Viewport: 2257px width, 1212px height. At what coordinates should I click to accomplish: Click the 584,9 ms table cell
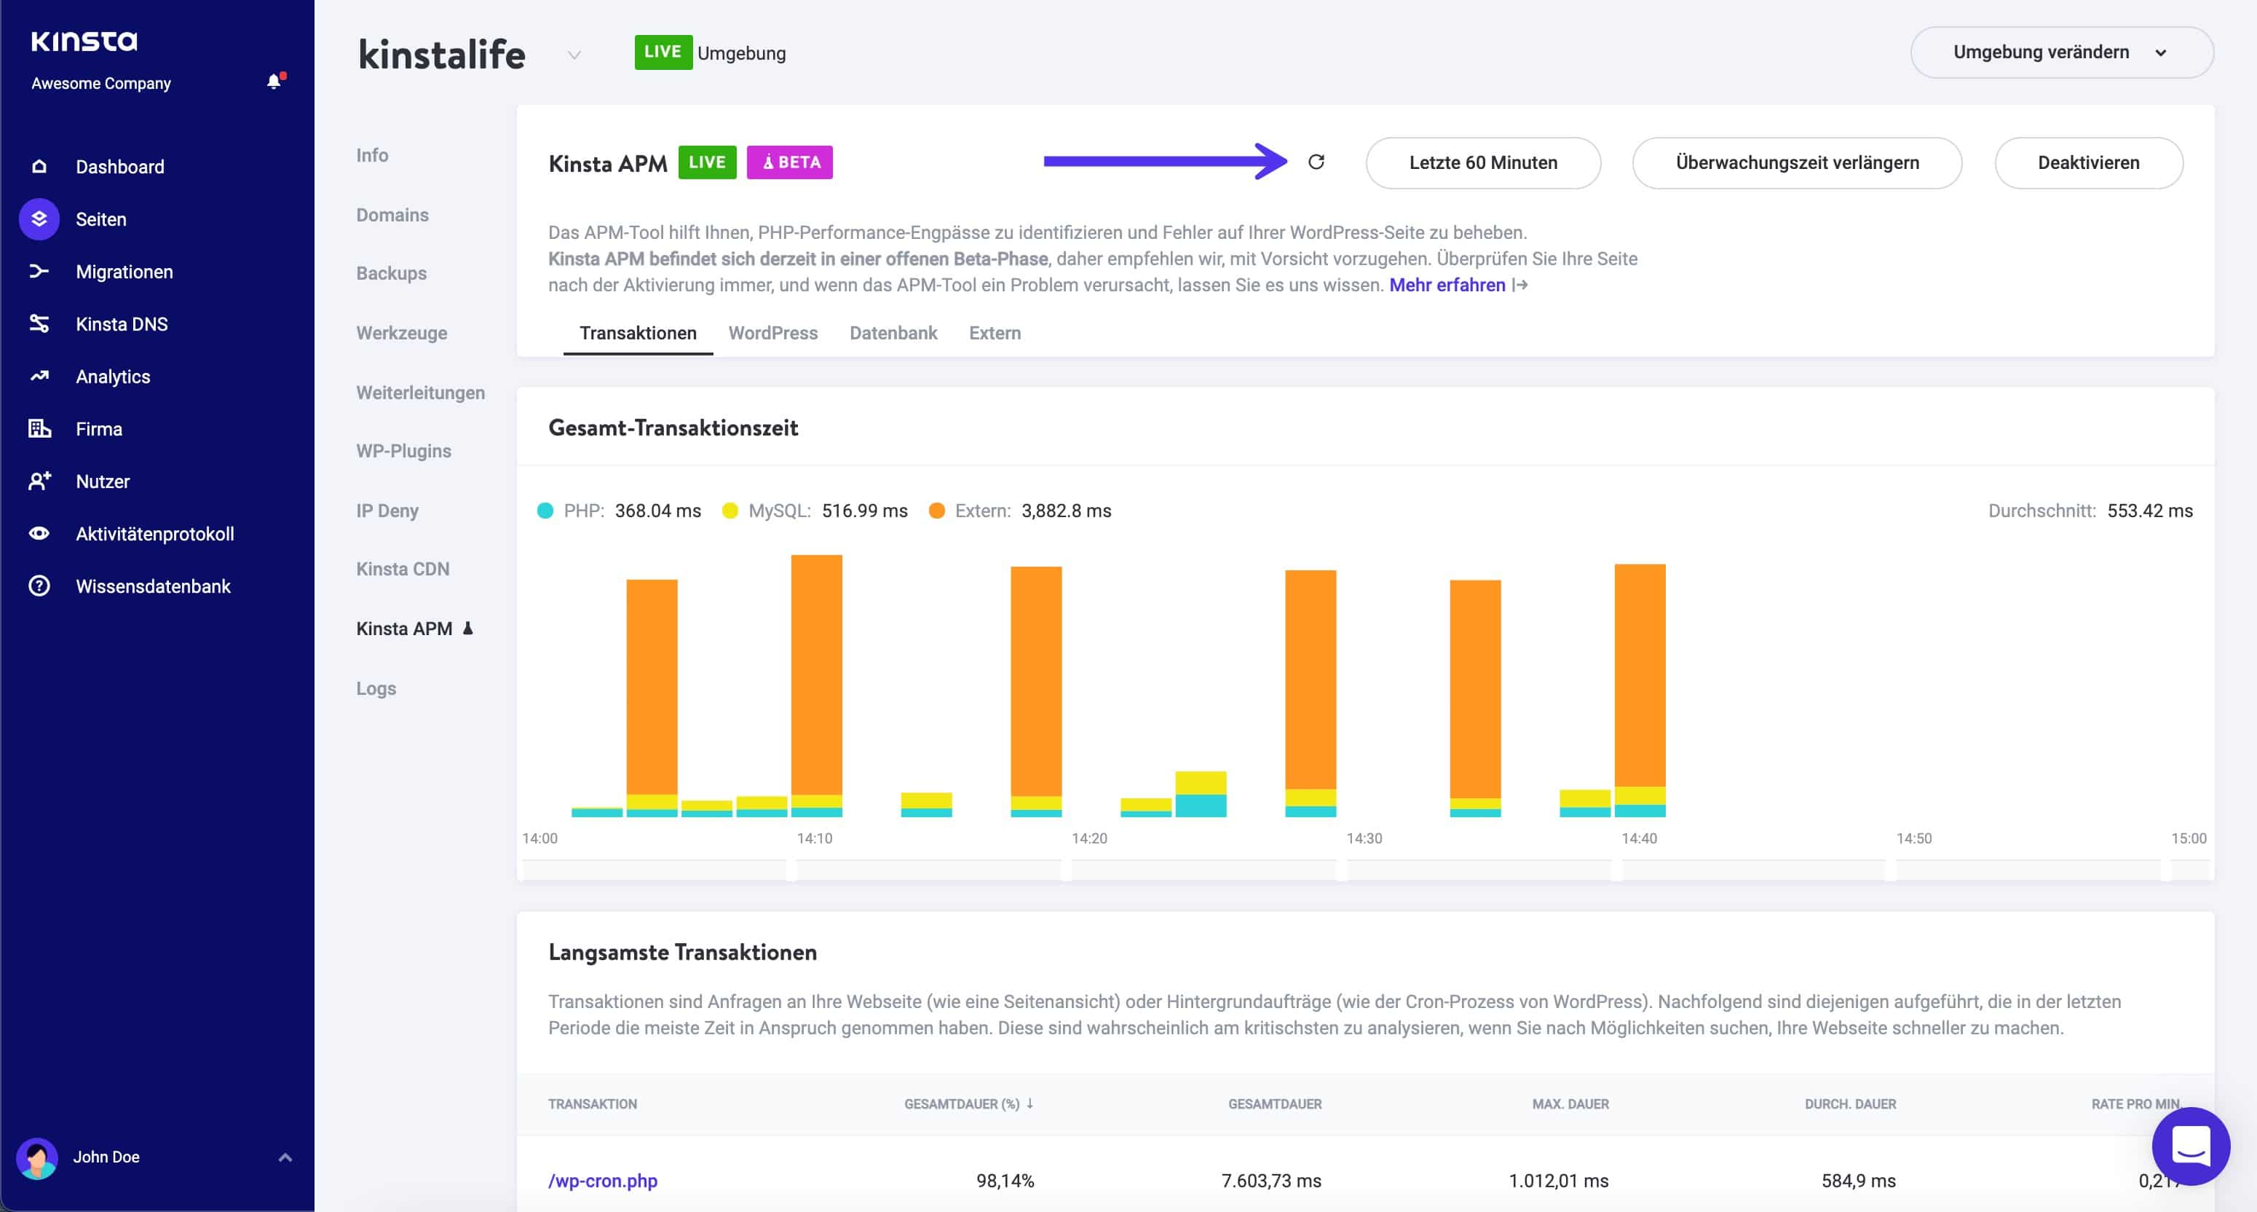pos(1858,1181)
